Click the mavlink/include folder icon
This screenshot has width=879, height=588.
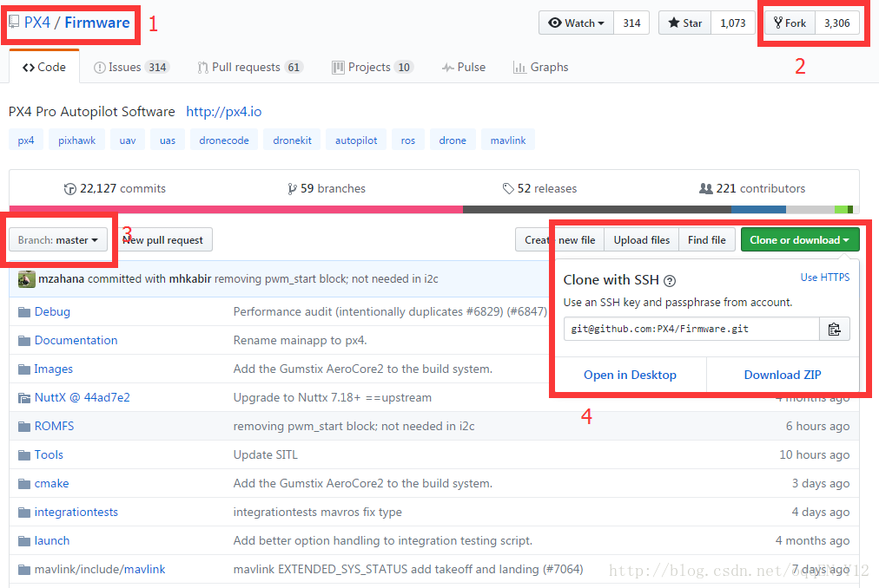[24, 570]
